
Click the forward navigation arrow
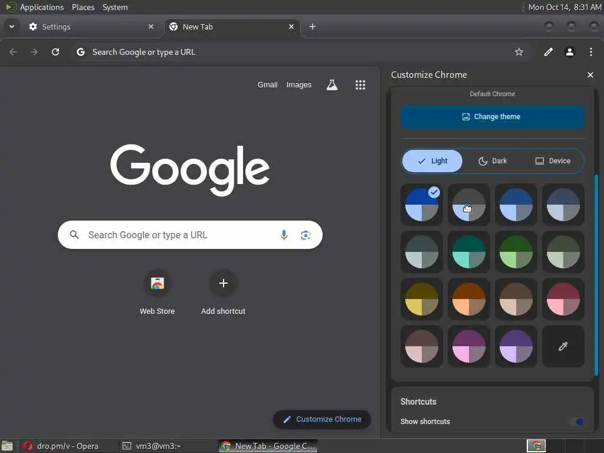coord(34,52)
